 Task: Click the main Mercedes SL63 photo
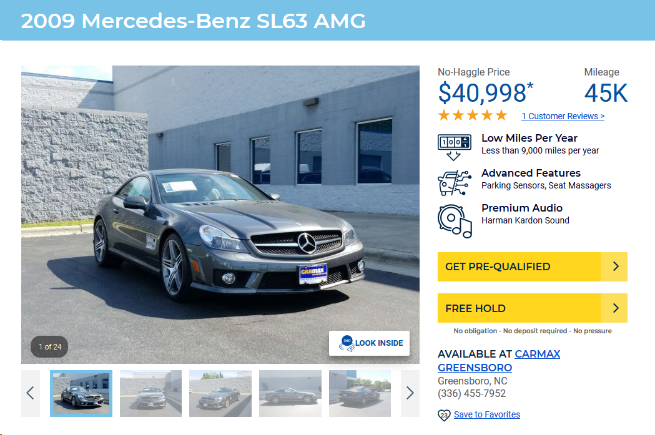pos(220,214)
